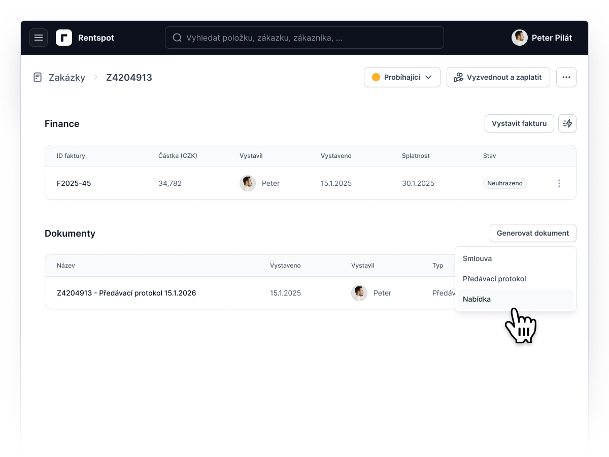Click the Stav column header
Screen dimensions: 609x457
point(490,156)
